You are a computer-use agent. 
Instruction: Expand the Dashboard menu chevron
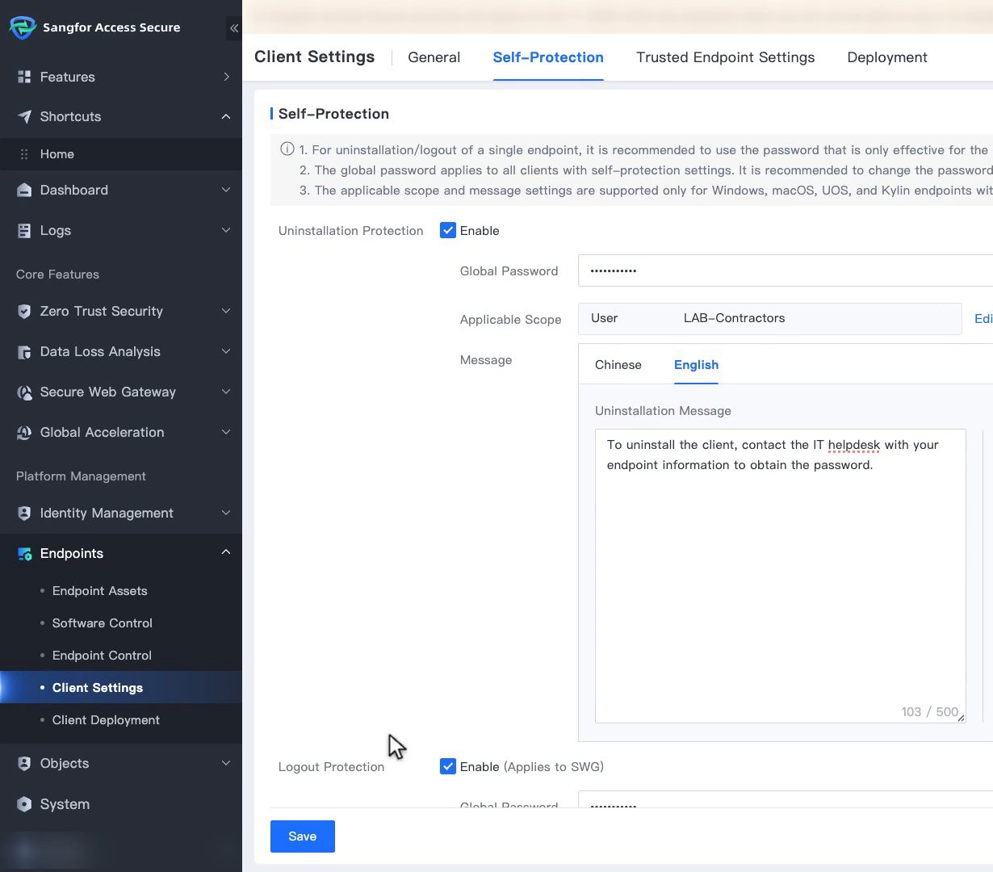coord(226,190)
